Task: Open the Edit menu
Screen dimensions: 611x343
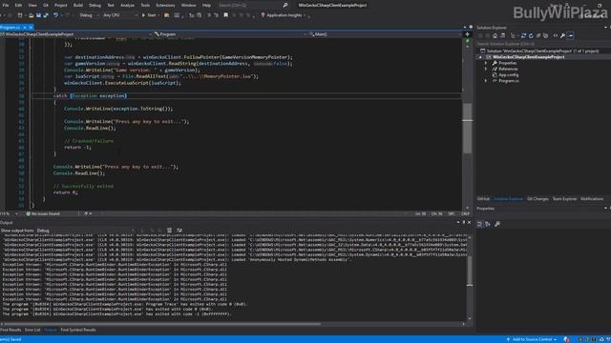Action: (x=18, y=5)
